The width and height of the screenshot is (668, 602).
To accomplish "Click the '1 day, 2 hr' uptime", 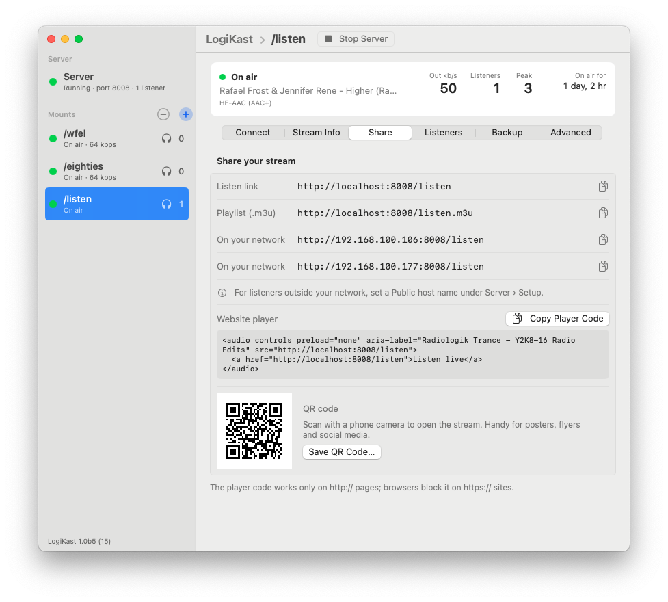I will 585,86.
